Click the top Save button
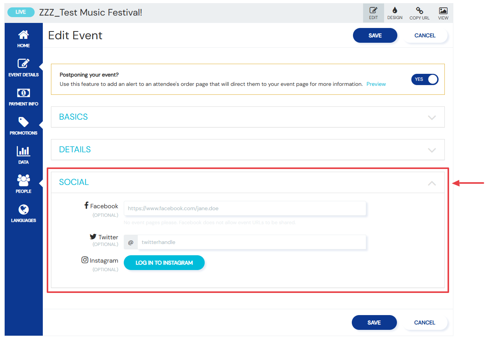488x338 pixels. pos(375,35)
